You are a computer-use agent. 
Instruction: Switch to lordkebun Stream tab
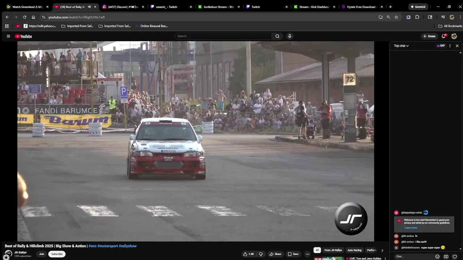tap(218, 7)
